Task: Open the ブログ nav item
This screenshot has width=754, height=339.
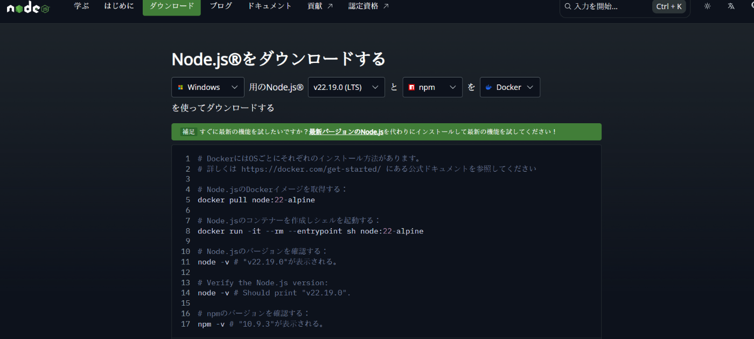Action: click(x=221, y=6)
